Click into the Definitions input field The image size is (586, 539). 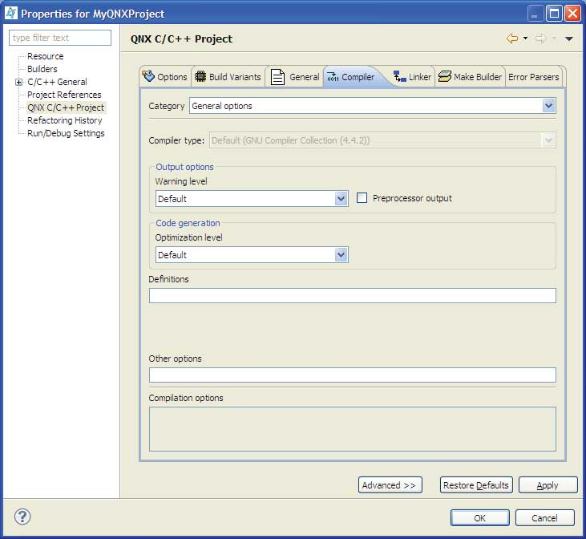352,296
